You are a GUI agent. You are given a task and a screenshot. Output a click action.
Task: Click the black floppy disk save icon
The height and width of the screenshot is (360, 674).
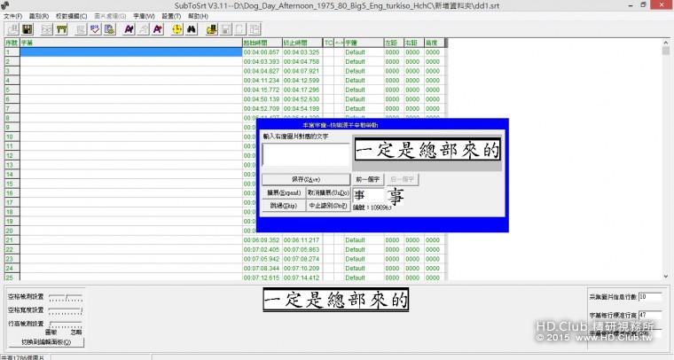27,29
